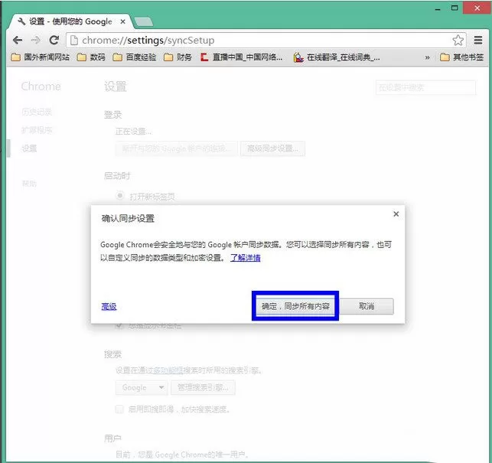Click the 确认同步设置 dialog title
This screenshot has width=492, height=463.
click(x=128, y=218)
